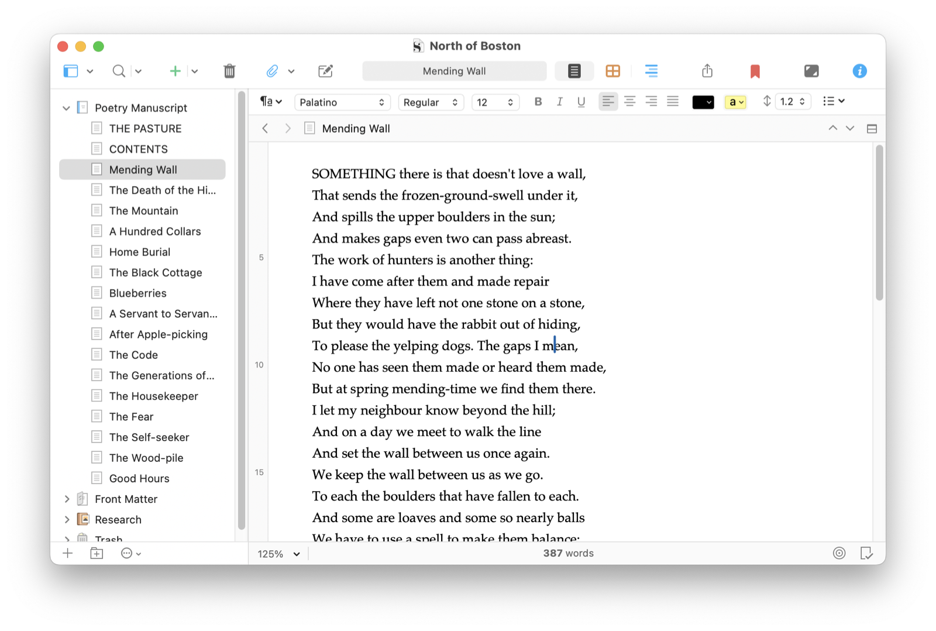936x631 pixels.
Task: Click the Mending Wall quick search field
Action: point(454,71)
